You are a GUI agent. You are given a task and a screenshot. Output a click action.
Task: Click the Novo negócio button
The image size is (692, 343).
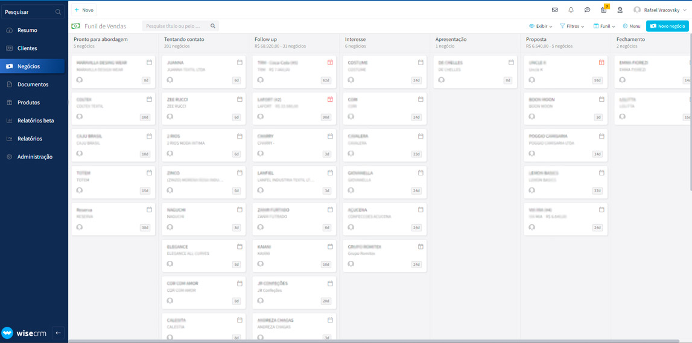click(667, 27)
